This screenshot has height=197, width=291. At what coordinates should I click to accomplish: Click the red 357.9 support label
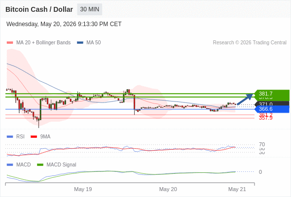point(265,118)
